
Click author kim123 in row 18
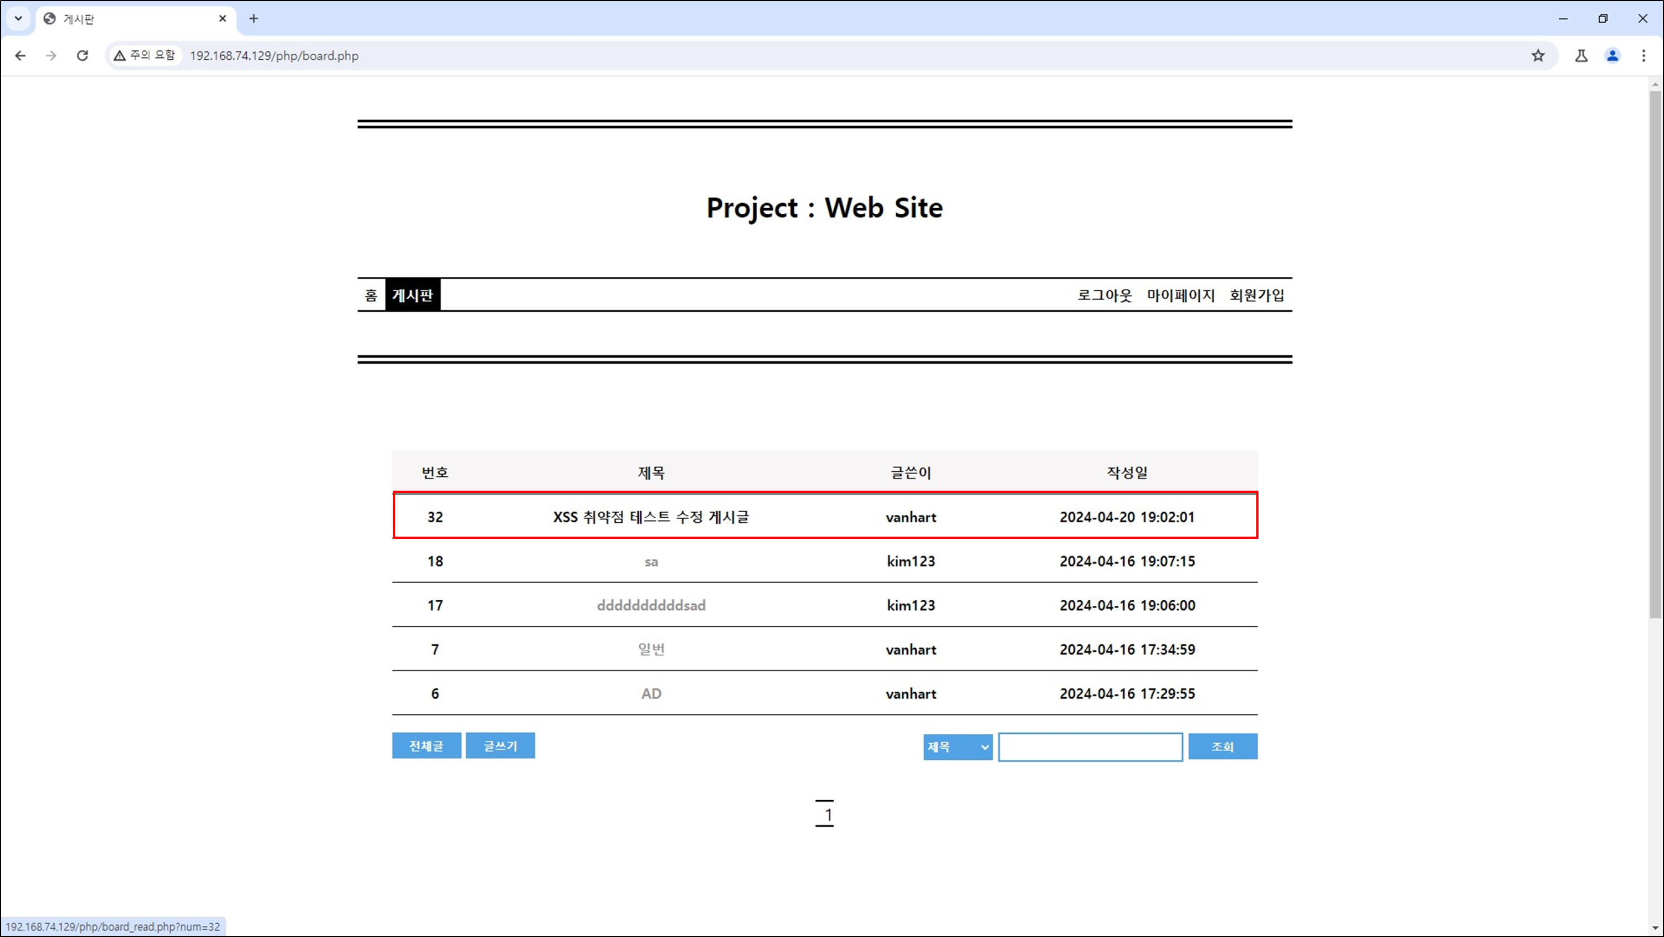(x=911, y=562)
